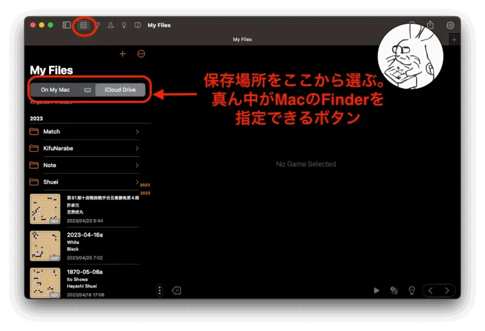Open the lightbulb problems icon in top toolbar
This screenshot has width=485, height=331.
pyautogui.click(x=124, y=25)
